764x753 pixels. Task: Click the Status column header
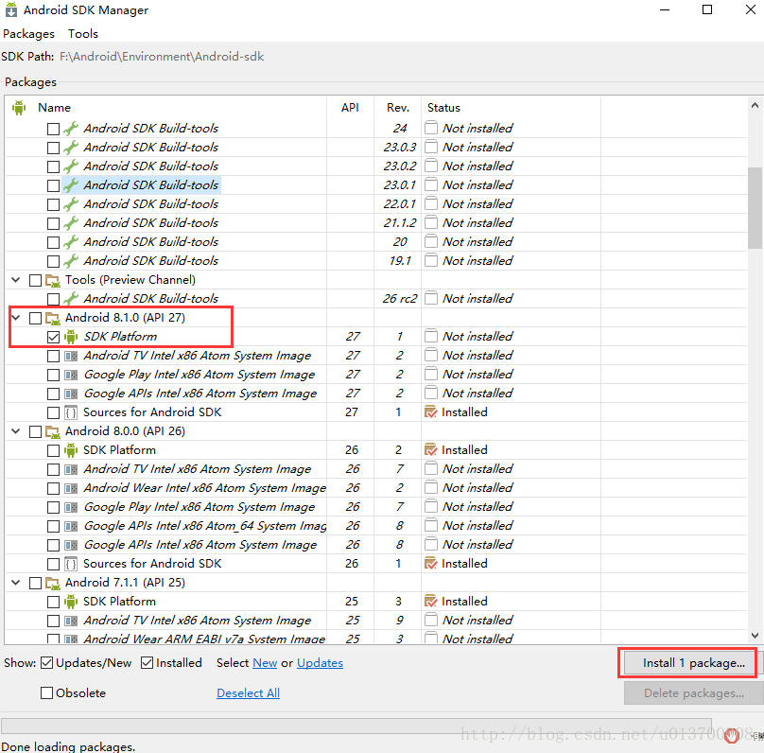[511, 108]
